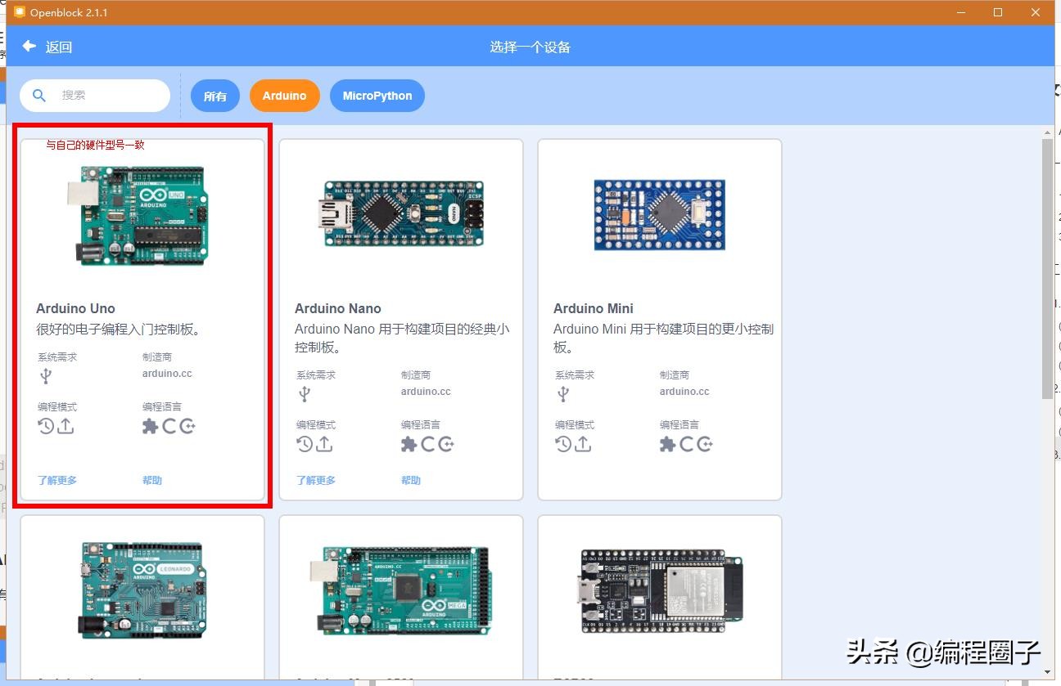Click blocks puzzle icon on Uno card
Viewport: 1061px width, 686px height.
[x=150, y=426]
